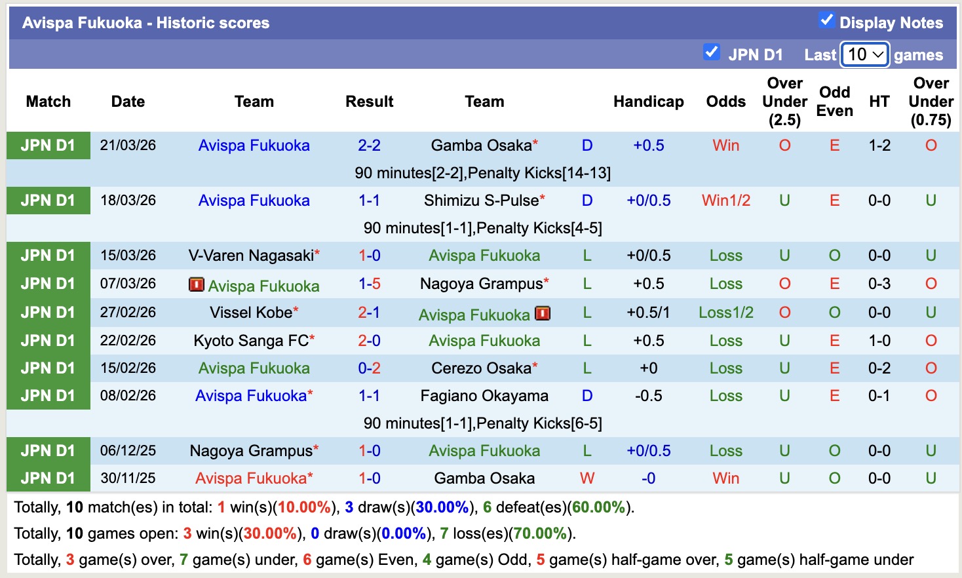Open the Gamba Osaka team link
This screenshot has width=962, height=578.
(479, 145)
